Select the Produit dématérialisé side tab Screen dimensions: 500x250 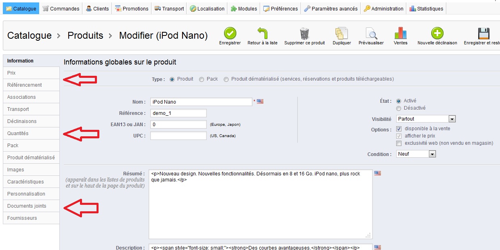click(31, 158)
